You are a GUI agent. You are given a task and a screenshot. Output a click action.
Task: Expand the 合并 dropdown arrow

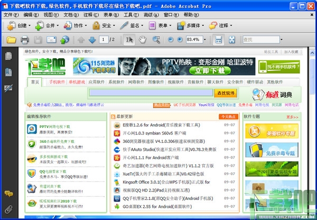(58, 25)
